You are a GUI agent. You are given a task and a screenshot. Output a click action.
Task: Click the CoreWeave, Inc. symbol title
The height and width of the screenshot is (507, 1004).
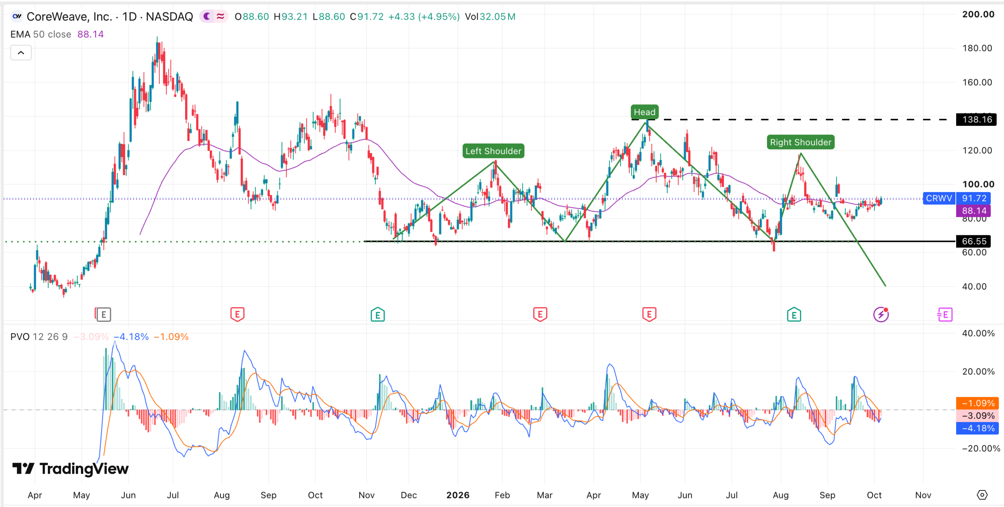[109, 16]
